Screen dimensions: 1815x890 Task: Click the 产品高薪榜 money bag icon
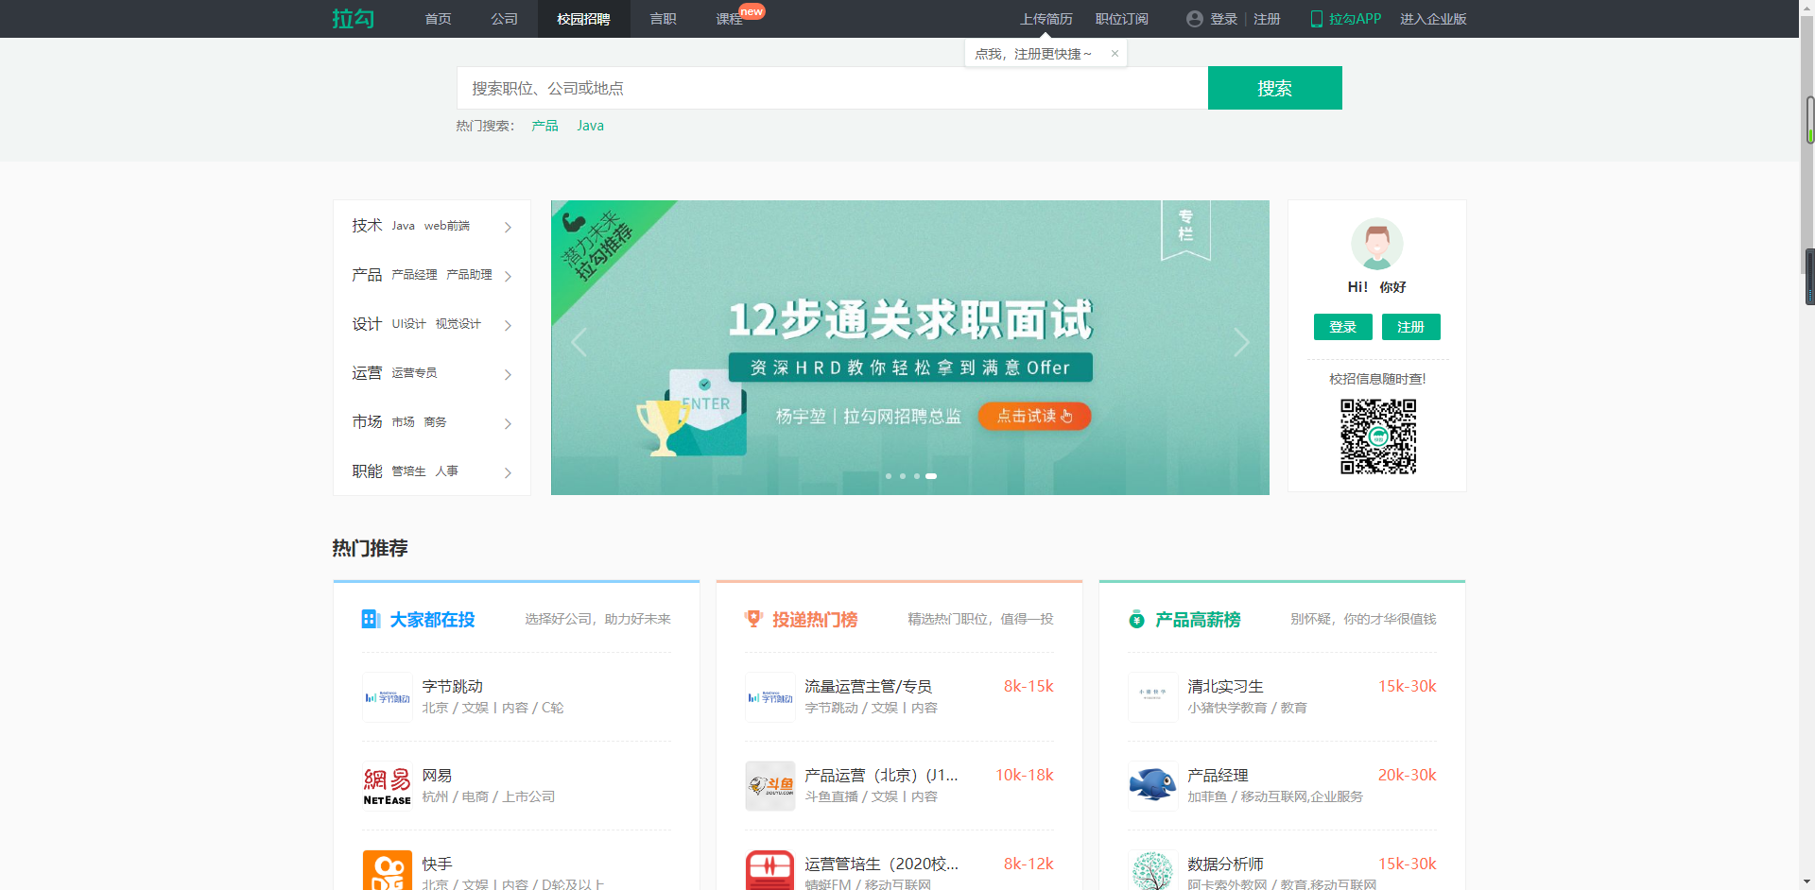click(x=1136, y=619)
